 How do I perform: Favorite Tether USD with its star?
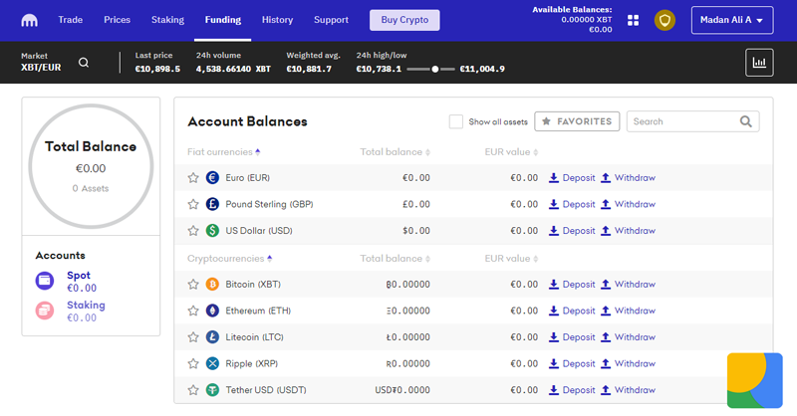[x=193, y=390]
